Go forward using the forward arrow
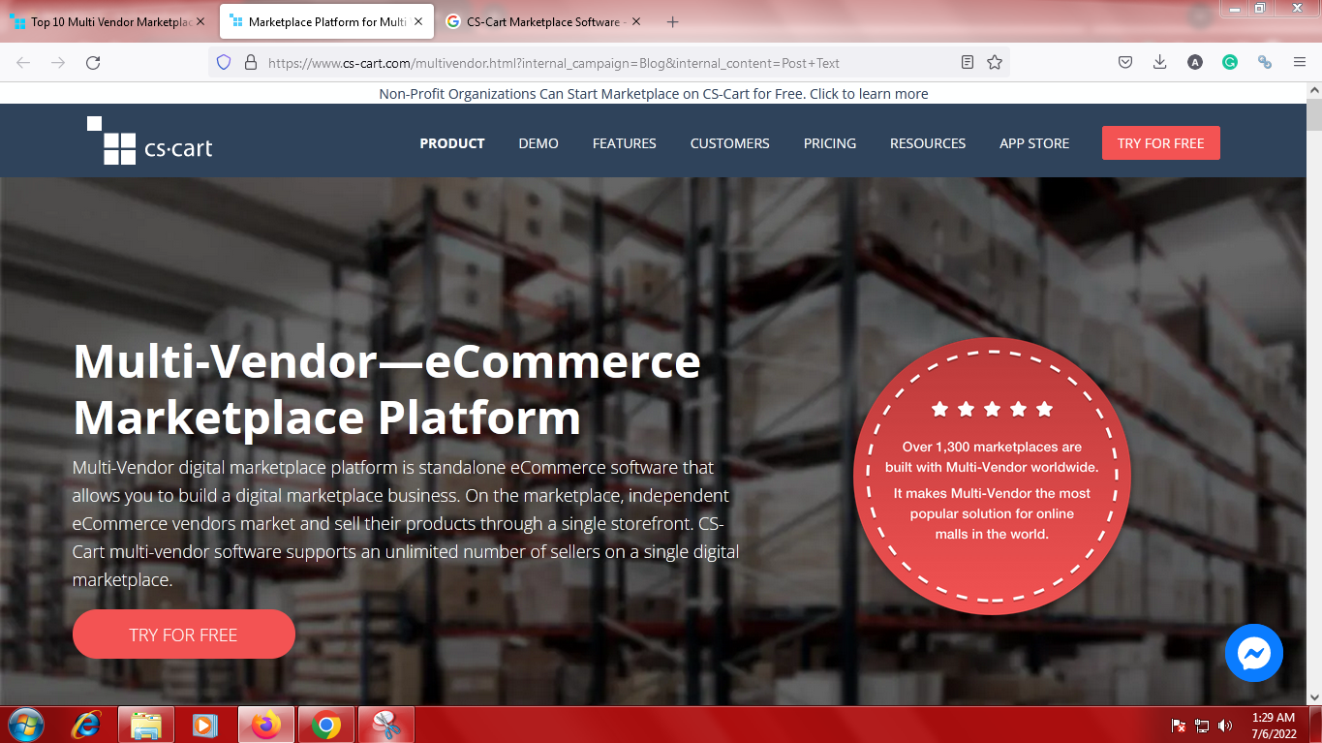This screenshot has height=743, width=1322. (x=58, y=62)
